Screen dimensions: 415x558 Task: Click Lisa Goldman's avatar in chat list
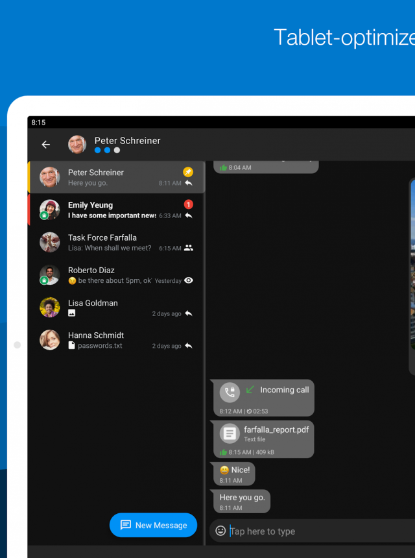point(50,307)
